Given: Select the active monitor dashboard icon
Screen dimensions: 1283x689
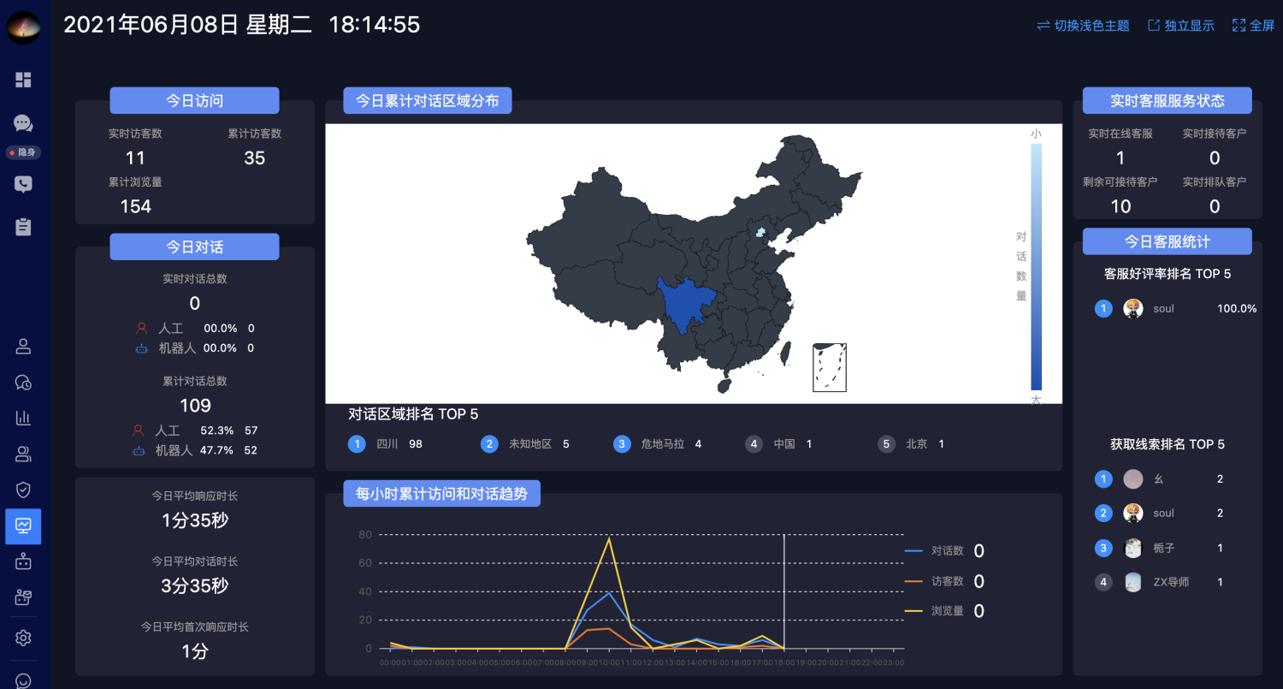Looking at the screenshot, I should coord(23,526).
